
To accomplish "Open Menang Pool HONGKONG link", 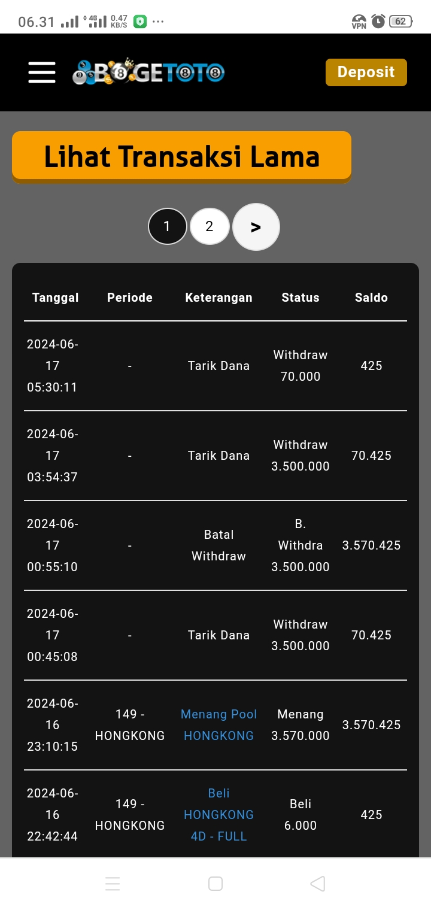I will [218, 725].
